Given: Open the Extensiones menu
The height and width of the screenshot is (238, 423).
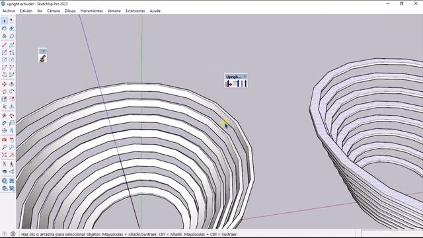Looking at the screenshot, I should (x=135, y=11).
